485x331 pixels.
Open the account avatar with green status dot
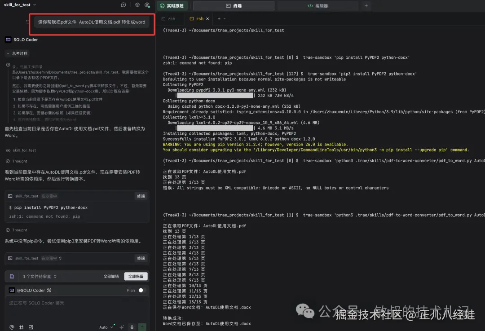coord(147,4)
